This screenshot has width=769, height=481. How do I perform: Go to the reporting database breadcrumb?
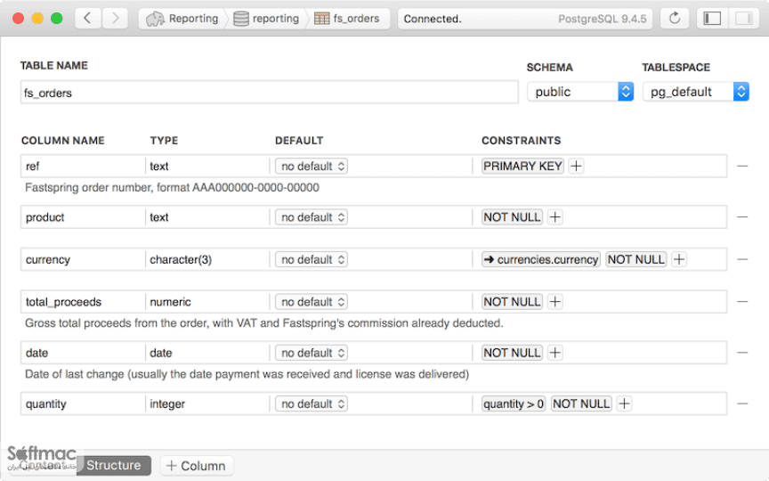[267, 19]
